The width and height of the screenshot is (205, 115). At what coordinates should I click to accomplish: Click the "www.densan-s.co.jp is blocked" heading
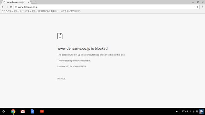point(83,49)
